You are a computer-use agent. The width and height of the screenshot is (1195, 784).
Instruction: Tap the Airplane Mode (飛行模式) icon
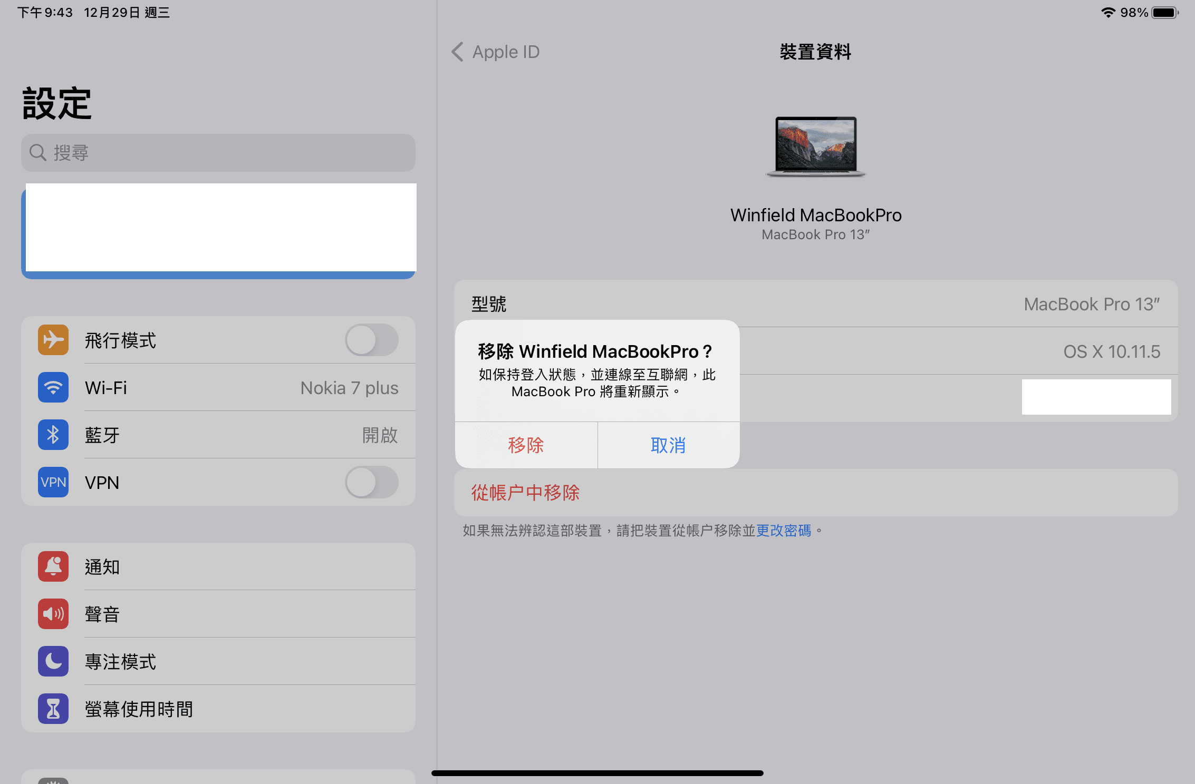pyautogui.click(x=53, y=340)
